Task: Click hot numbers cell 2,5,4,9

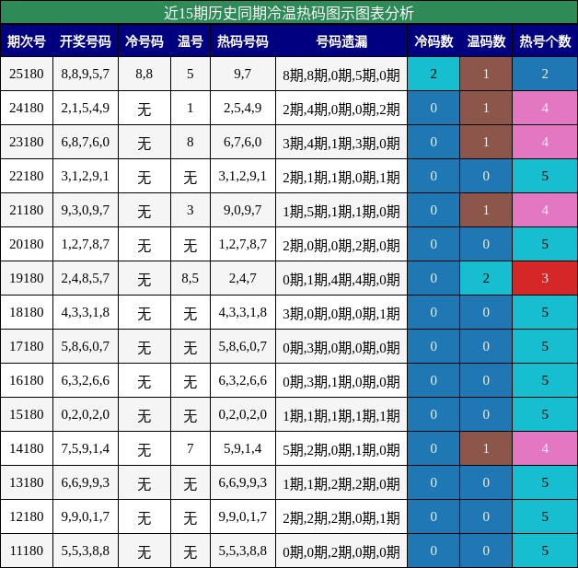Action: point(243,108)
